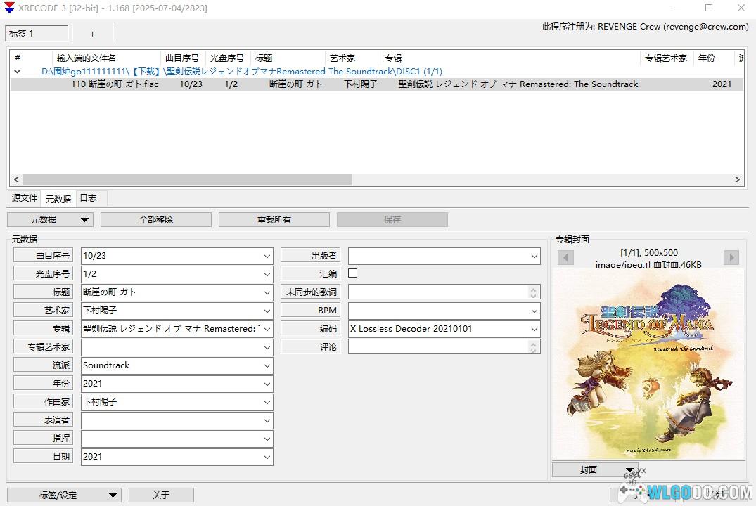756x506 pixels.
Task: Sort by 输入端的文件名 column header
Action: pyautogui.click(x=105, y=58)
